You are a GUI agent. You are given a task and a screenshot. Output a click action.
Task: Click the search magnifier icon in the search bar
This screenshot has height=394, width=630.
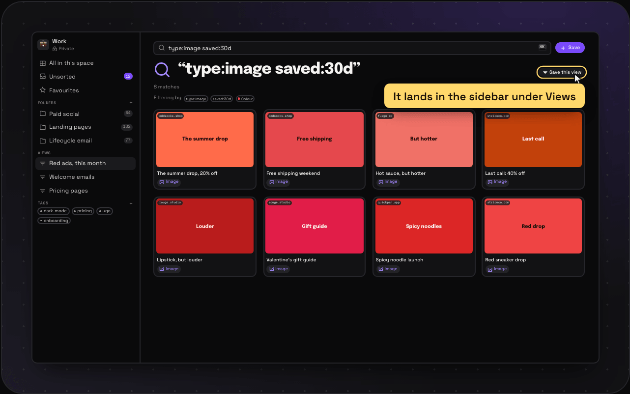click(161, 48)
